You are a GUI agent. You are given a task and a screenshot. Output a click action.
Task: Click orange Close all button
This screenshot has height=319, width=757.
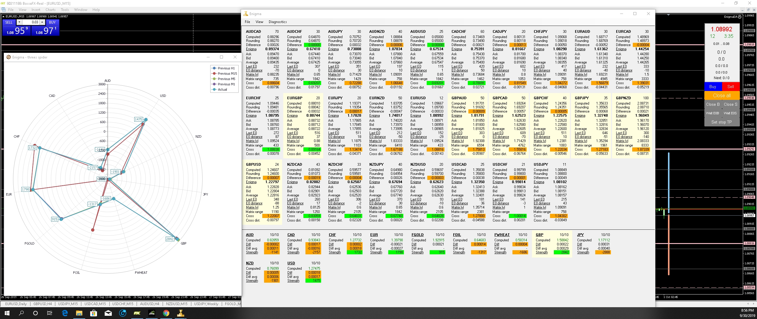tap(722, 95)
